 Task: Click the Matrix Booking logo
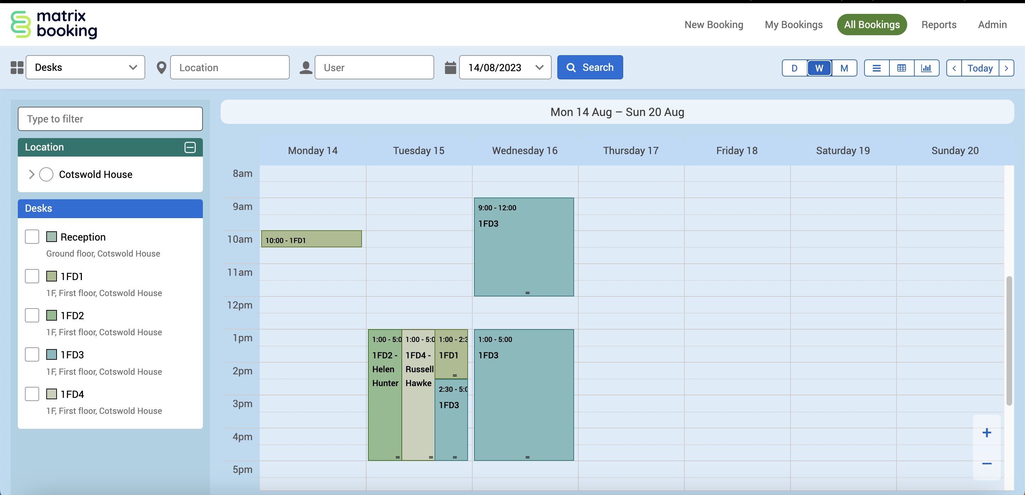click(54, 25)
